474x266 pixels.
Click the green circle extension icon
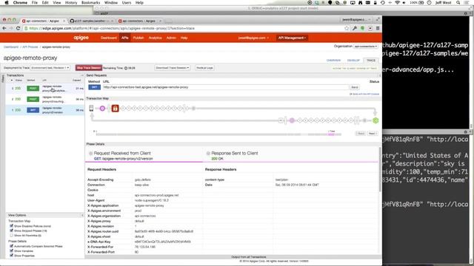click(362, 28)
